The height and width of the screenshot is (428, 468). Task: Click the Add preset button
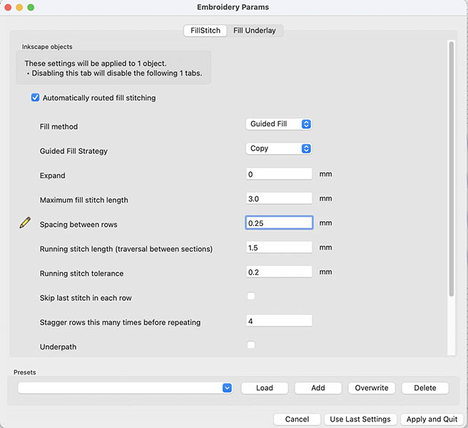tap(318, 388)
